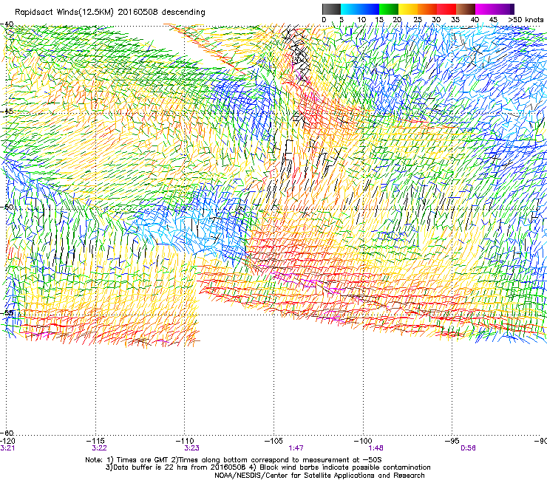Click the legend label '40'
This screenshot has height=480, width=547.
[x=475, y=20]
